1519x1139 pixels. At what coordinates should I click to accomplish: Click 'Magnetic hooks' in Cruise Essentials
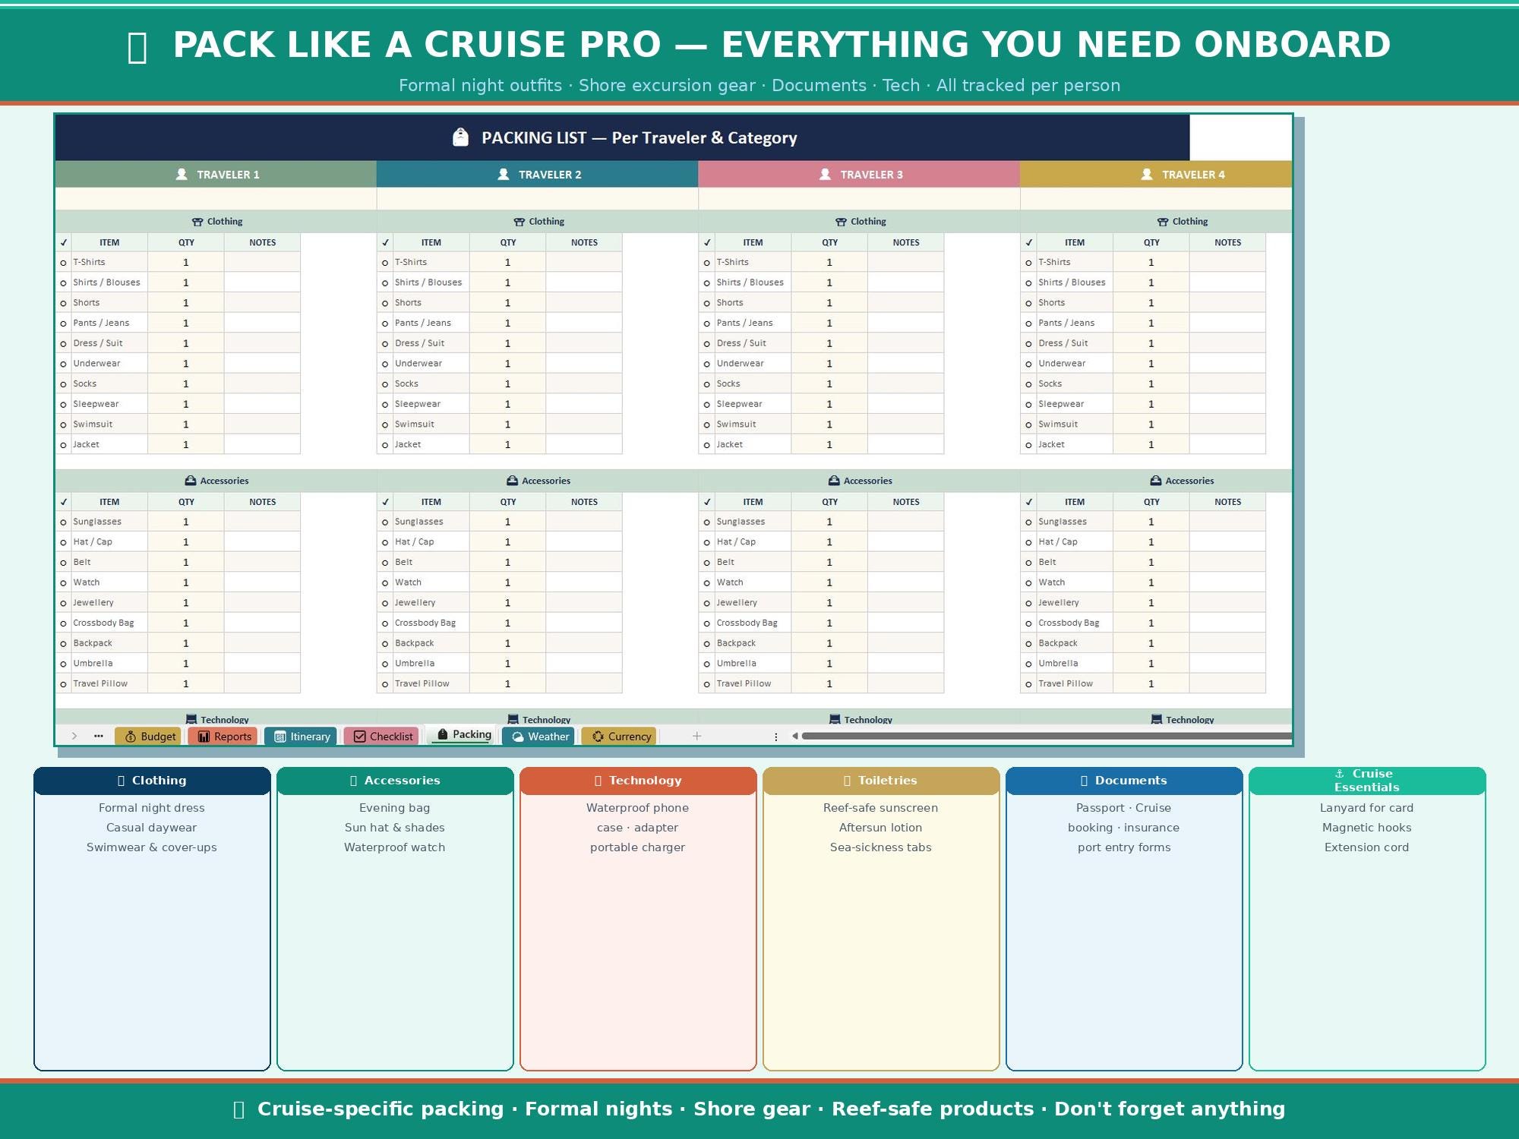(x=1367, y=828)
